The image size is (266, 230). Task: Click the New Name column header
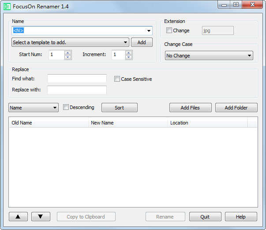128,123
